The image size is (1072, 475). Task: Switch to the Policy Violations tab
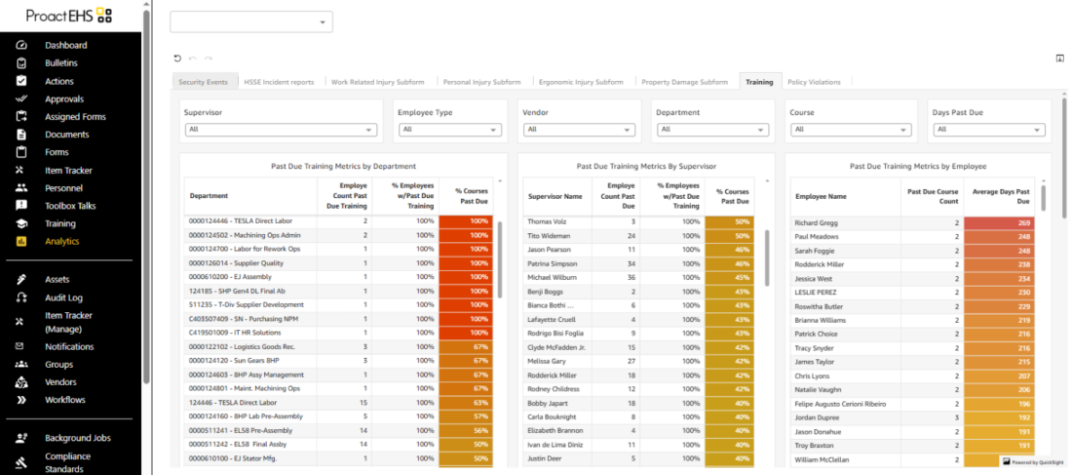[x=813, y=82]
